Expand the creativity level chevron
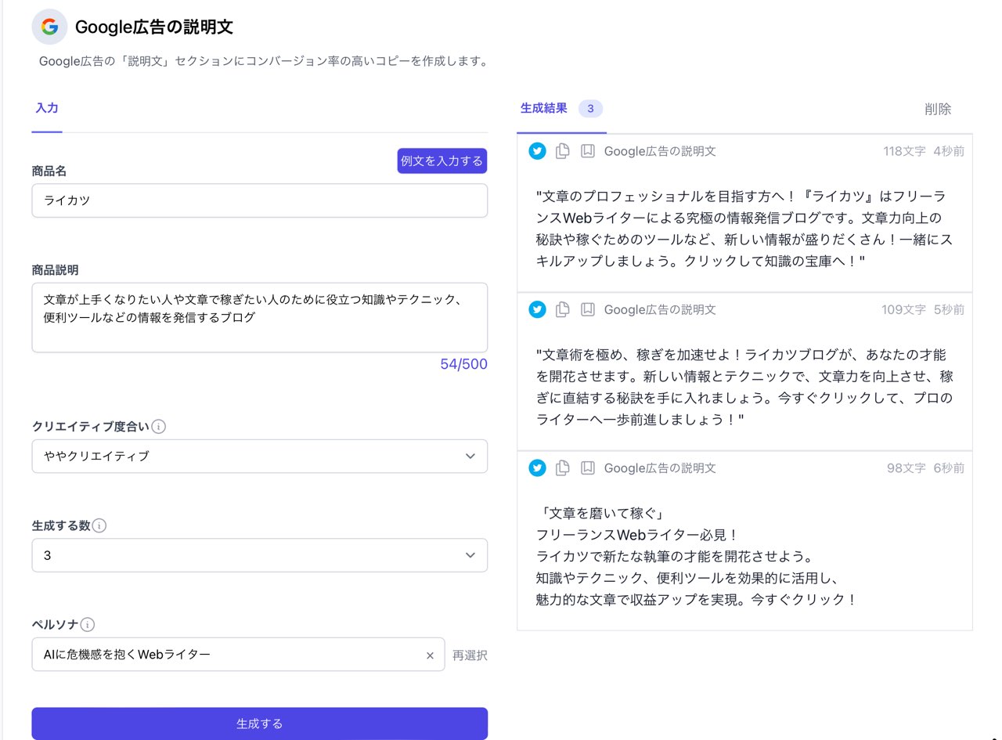1002x740 pixels. pyautogui.click(x=470, y=456)
